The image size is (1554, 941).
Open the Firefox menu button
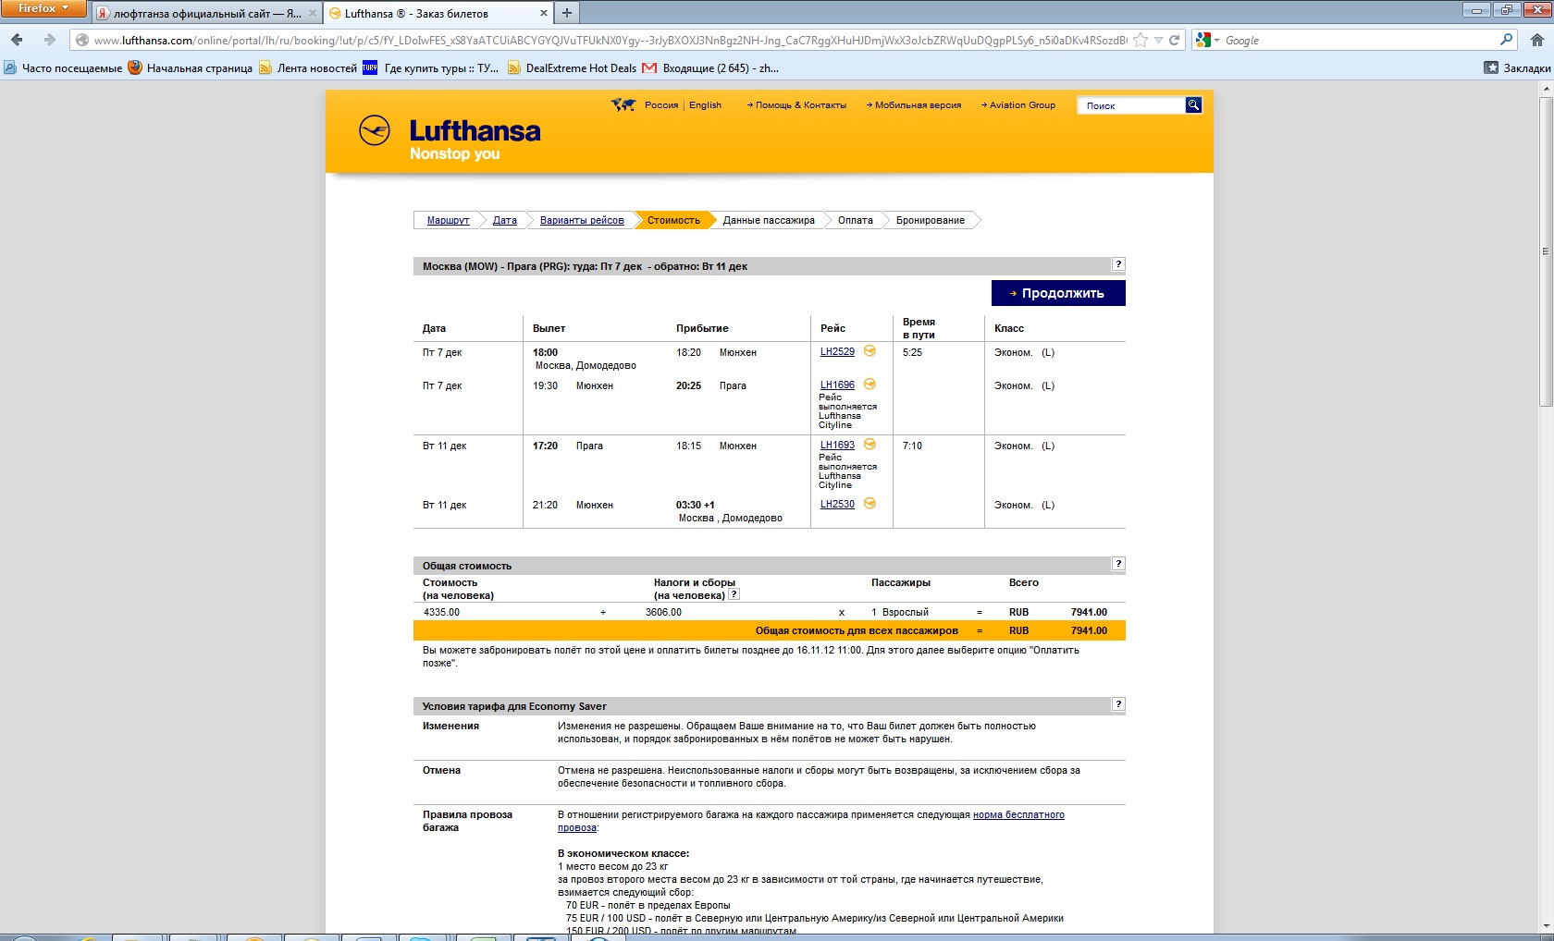pyautogui.click(x=43, y=8)
